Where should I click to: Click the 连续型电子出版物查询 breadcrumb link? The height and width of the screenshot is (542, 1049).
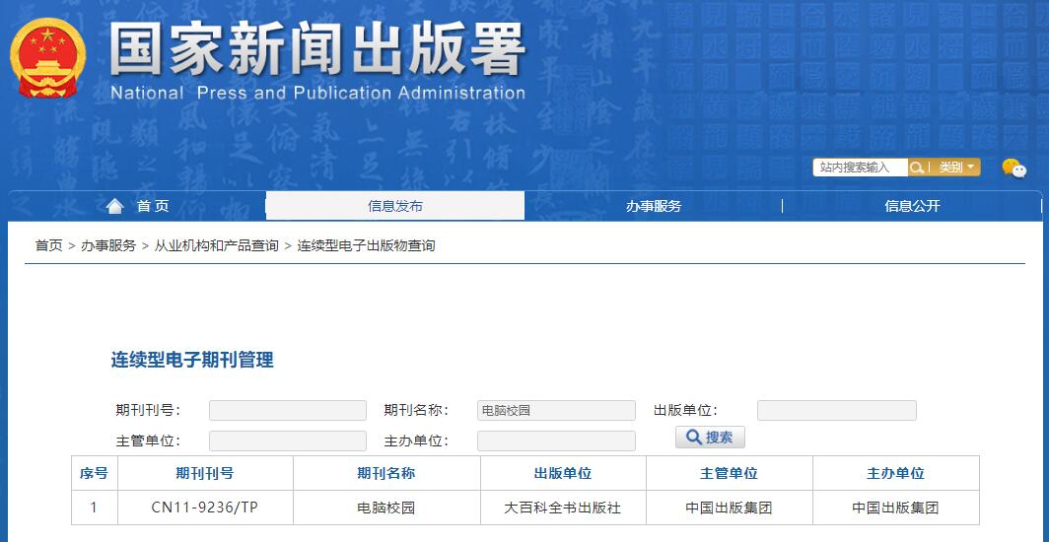pyautogui.click(x=366, y=246)
